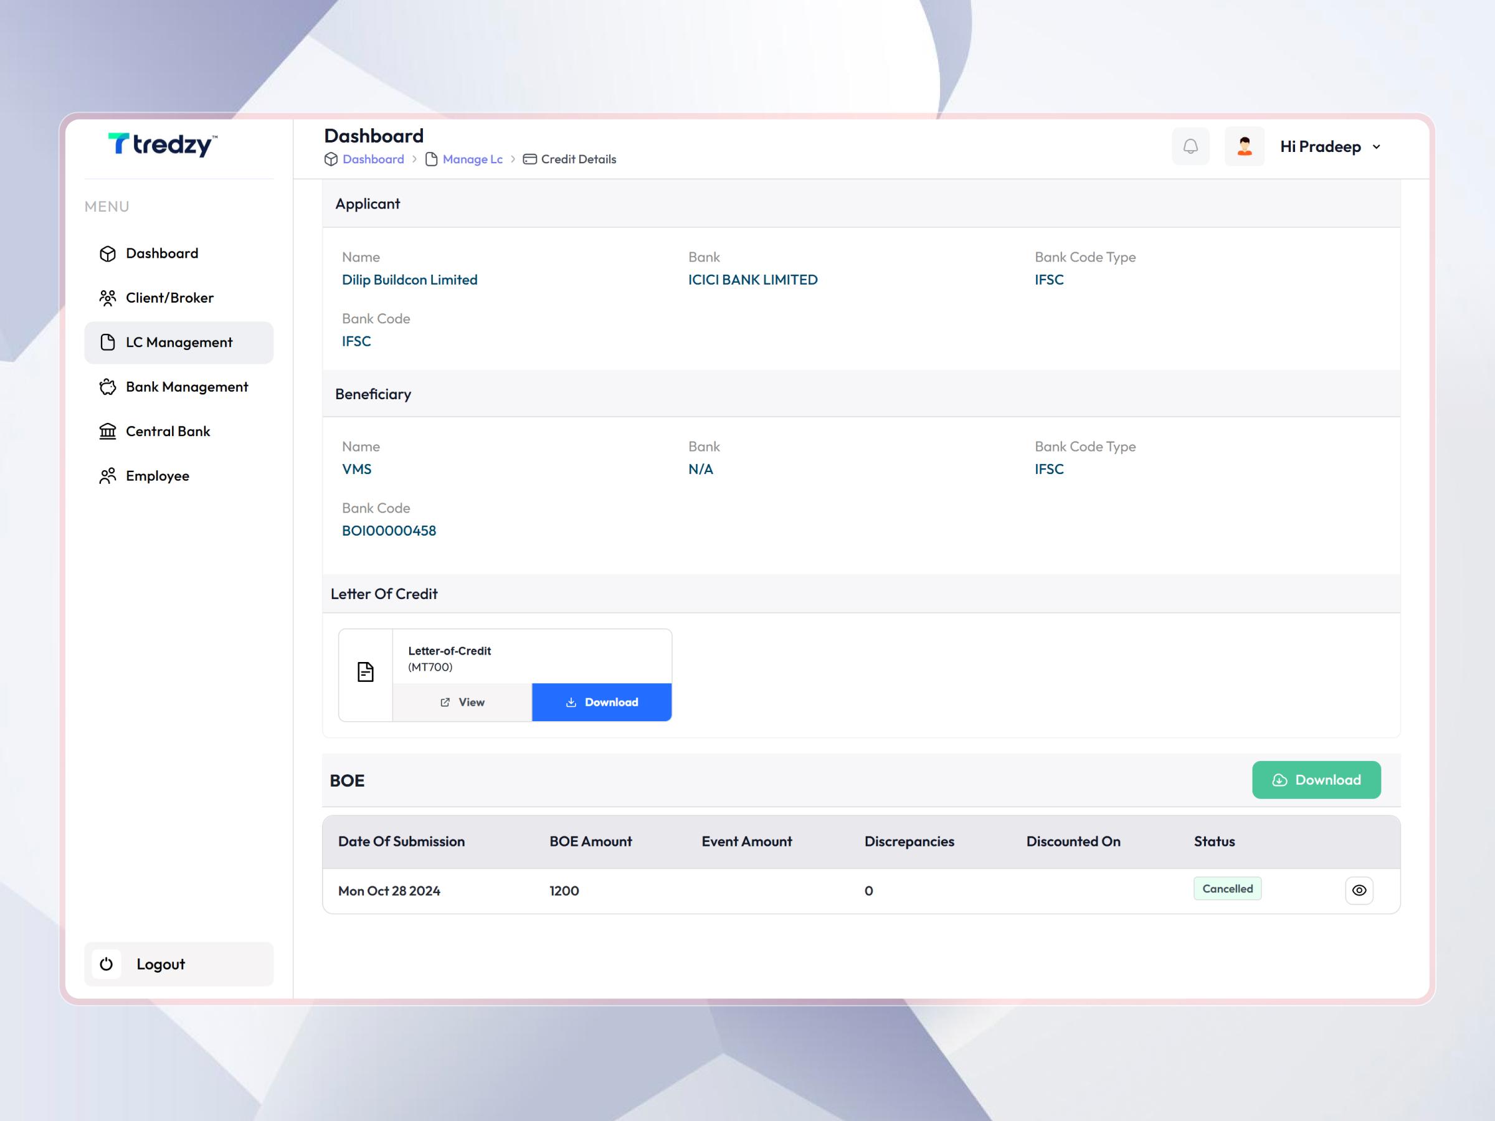Click the Central Bank building icon
This screenshot has width=1495, height=1121.
coord(109,431)
